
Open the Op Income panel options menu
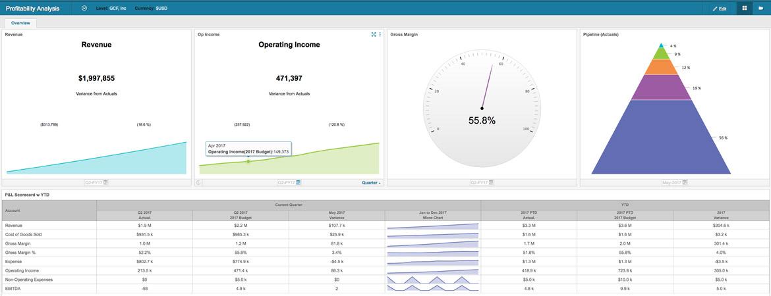pos(380,34)
